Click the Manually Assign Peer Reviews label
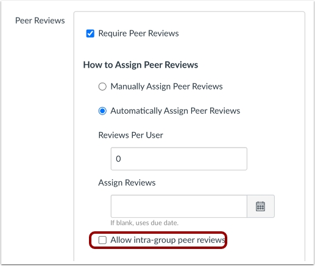 coord(166,86)
